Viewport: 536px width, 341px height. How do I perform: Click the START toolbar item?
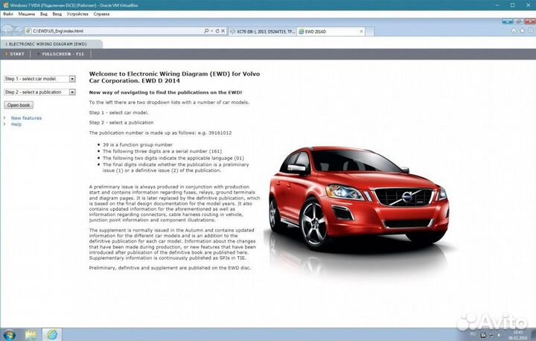15,54
